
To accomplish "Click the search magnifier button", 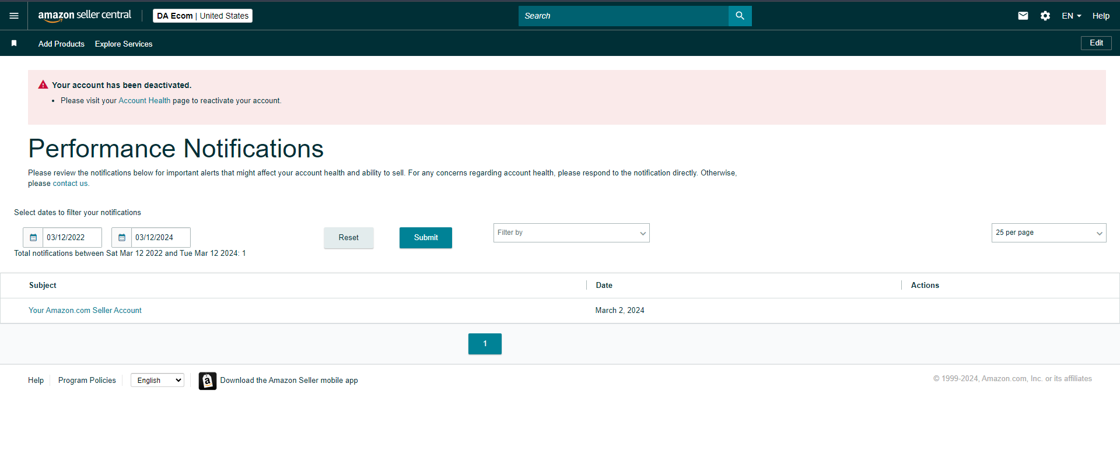I will pyautogui.click(x=740, y=16).
